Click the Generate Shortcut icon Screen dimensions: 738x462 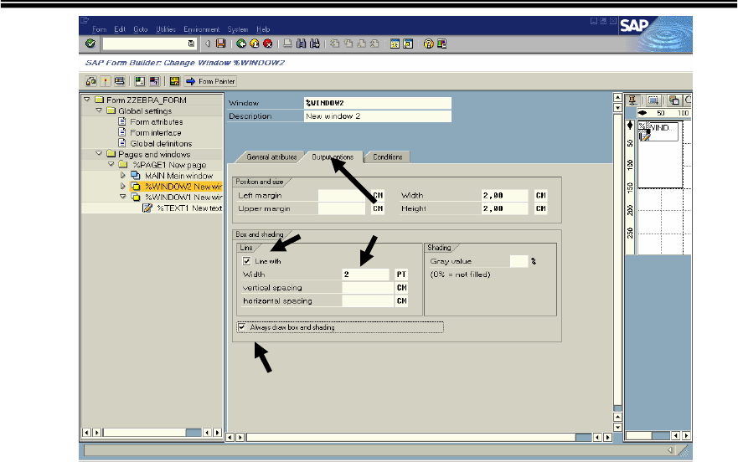tap(408, 44)
